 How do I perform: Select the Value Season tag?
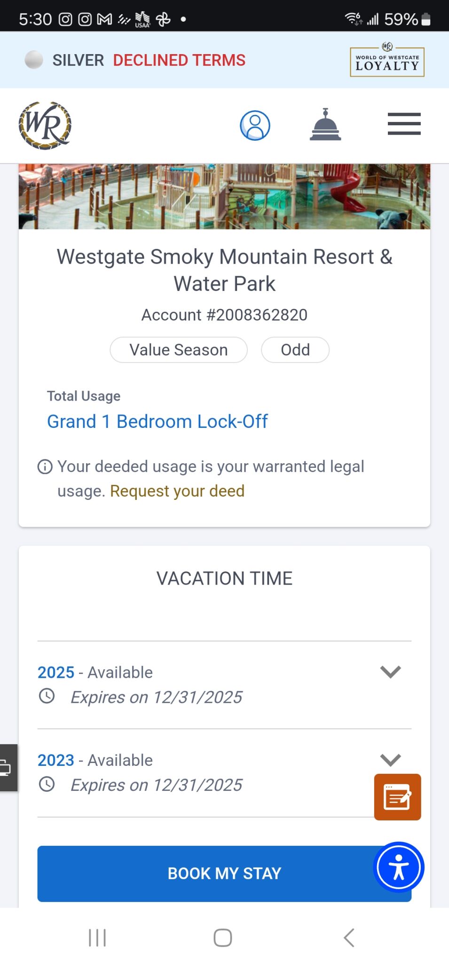179,350
